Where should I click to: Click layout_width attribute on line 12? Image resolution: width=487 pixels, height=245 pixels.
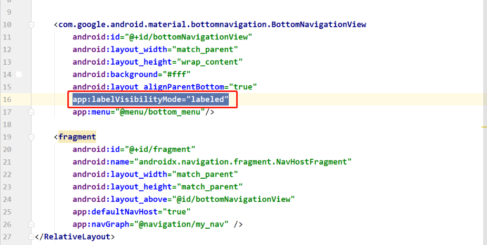pos(155,49)
